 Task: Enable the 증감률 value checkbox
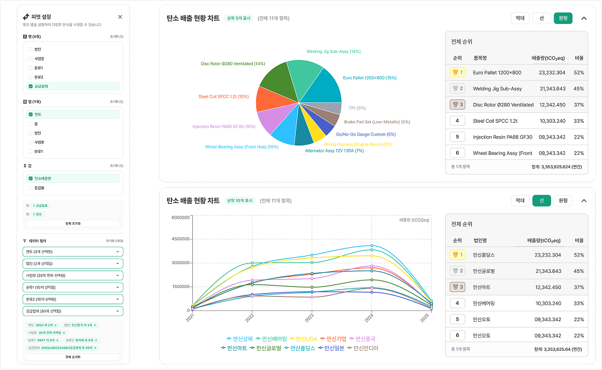pos(31,188)
